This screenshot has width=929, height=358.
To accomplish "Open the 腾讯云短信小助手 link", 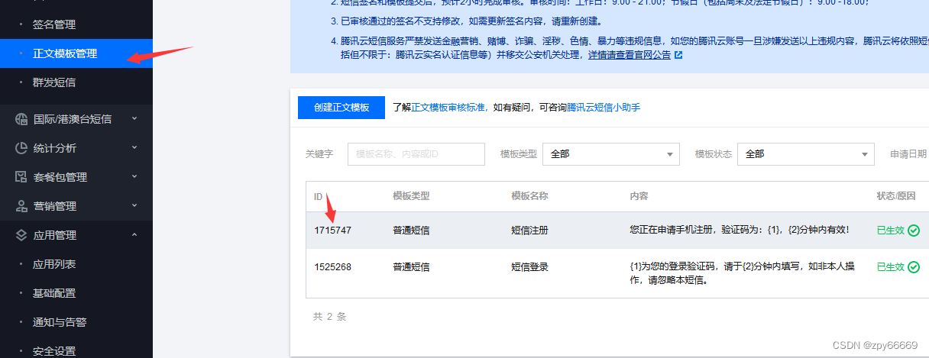I will [x=604, y=108].
